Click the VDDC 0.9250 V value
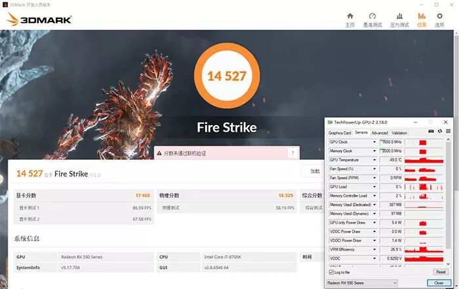 click(x=391, y=259)
